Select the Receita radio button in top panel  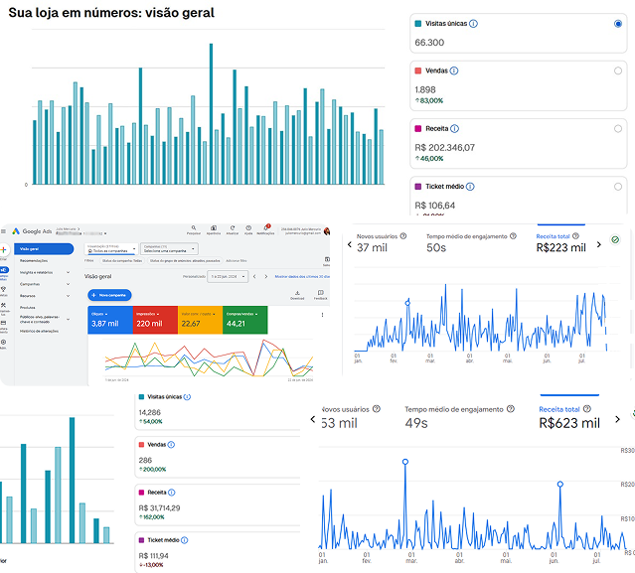coord(618,128)
